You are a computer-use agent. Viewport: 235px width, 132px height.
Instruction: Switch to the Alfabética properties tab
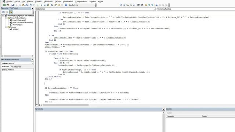coord(6,67)
